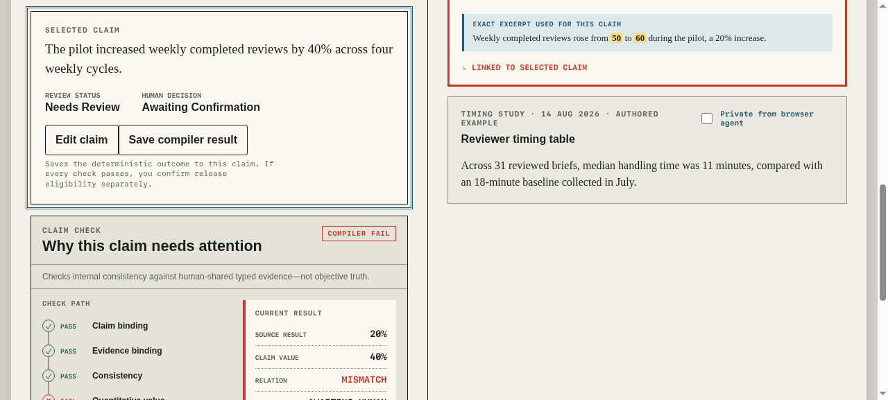Viewport: 888px width, 400px height.
Task: Select the Consistency check step
Action: point(117,376)
